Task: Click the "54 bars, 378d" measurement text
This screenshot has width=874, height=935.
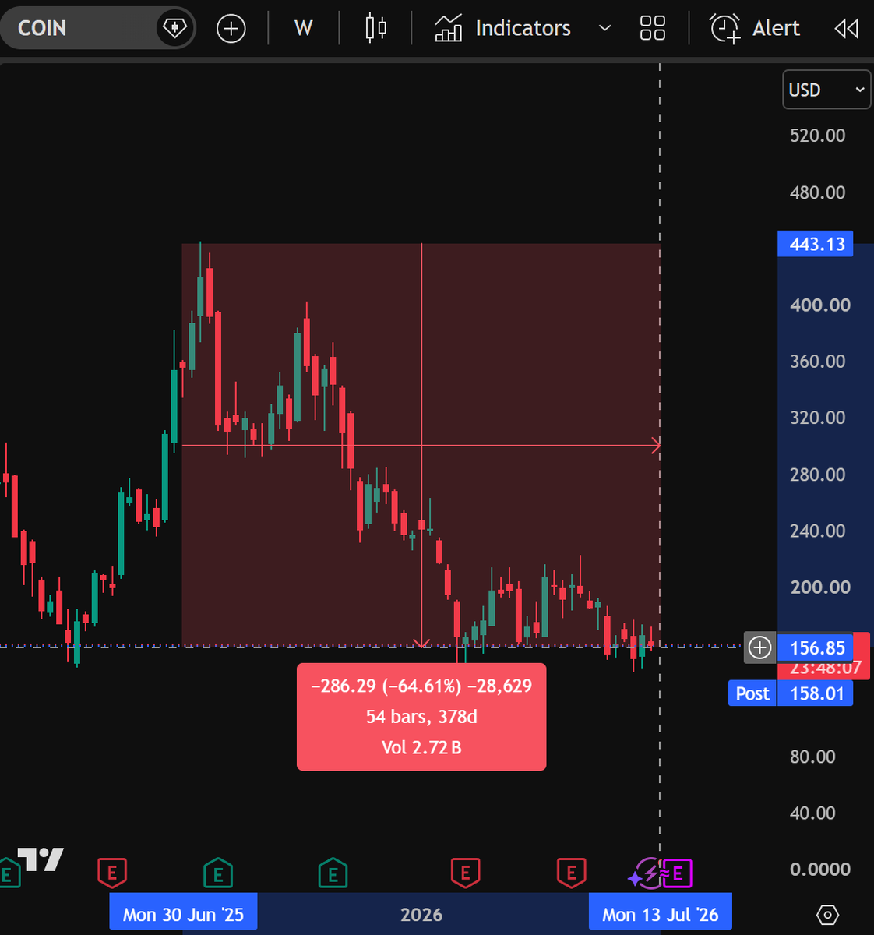Action: click(421, 716)
